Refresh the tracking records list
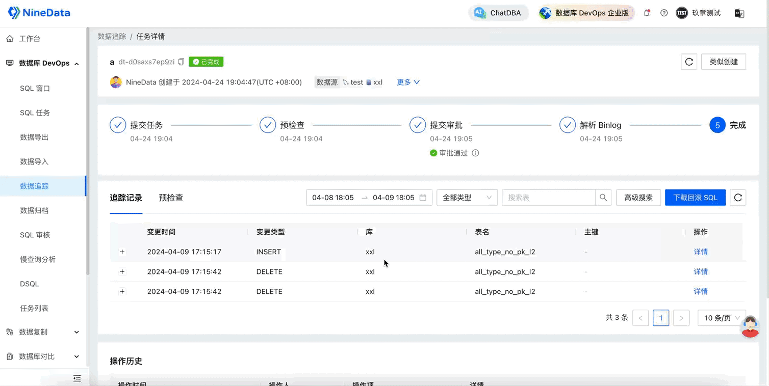This screenshot has height=386, width=769. 738,198
